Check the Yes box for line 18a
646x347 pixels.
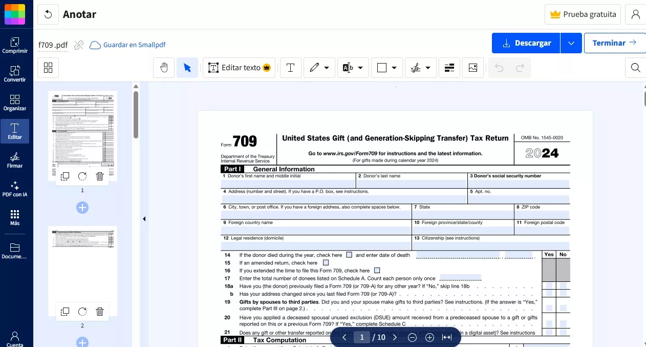[x=549, y=286]
